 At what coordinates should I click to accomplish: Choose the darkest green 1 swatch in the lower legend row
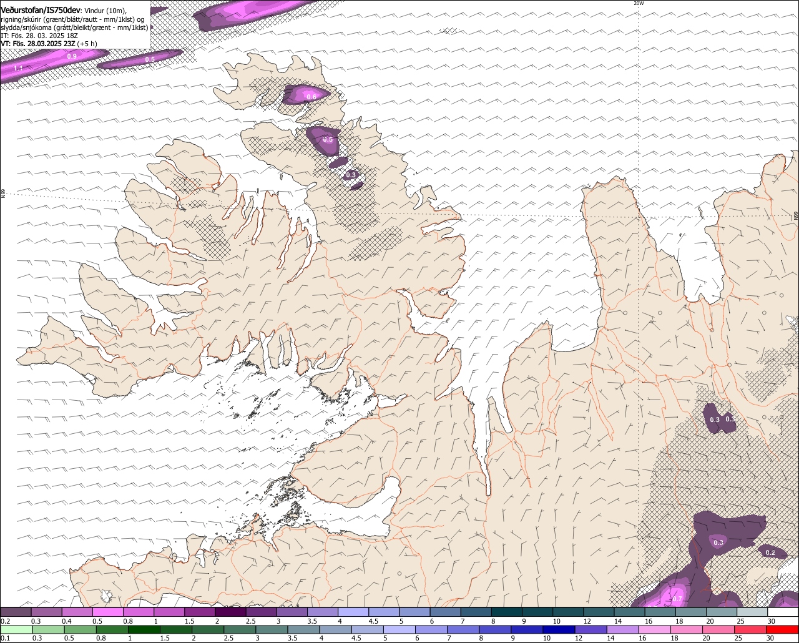(145, 629)
